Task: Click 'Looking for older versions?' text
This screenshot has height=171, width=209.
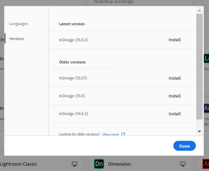Action: coord(79,134)
